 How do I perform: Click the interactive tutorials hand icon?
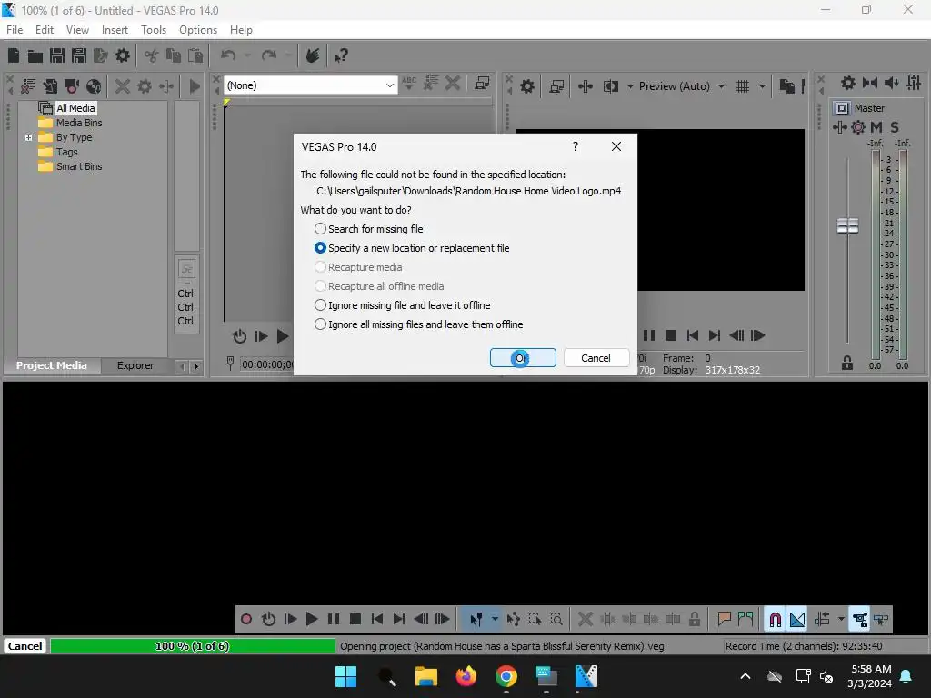point(313,55)
